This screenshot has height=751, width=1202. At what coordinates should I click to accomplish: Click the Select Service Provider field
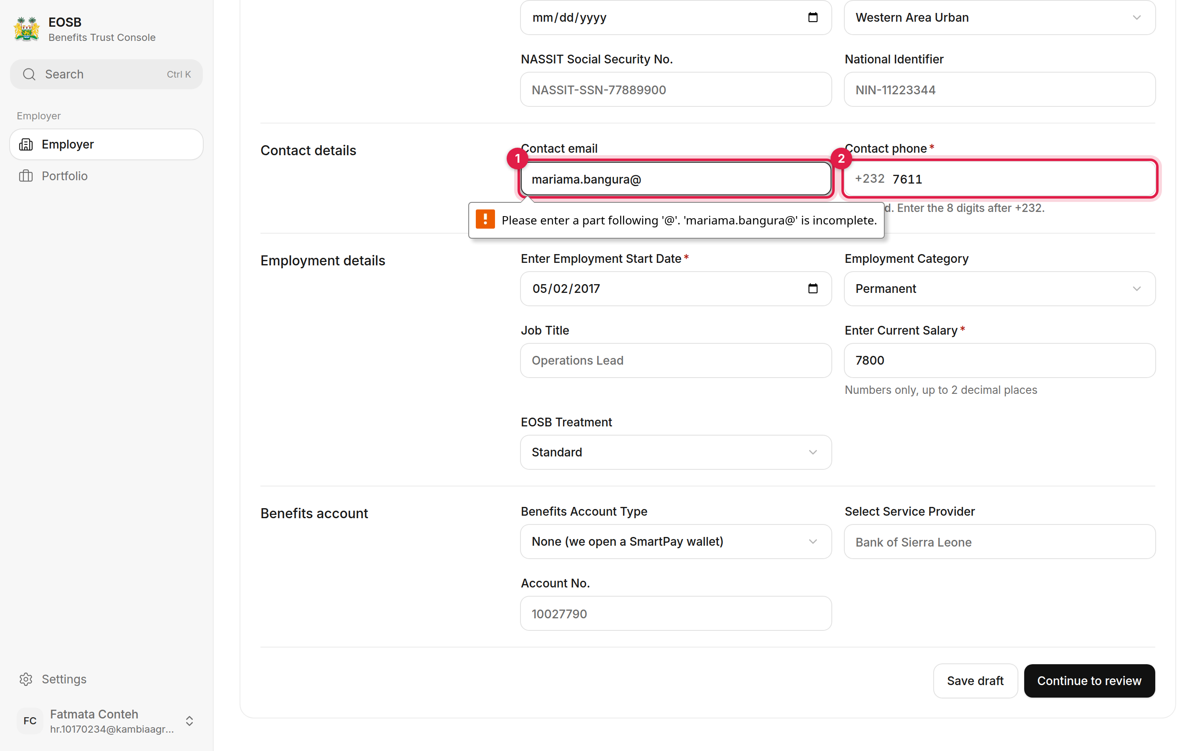click(999, 542)
